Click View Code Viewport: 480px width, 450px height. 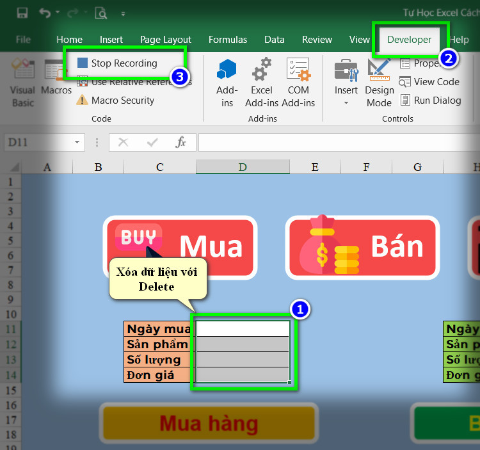(429, 82)
